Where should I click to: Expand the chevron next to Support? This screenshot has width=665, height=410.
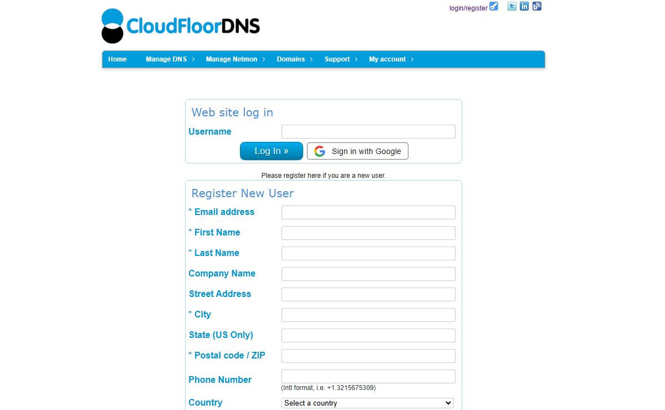tap(356, 59)
